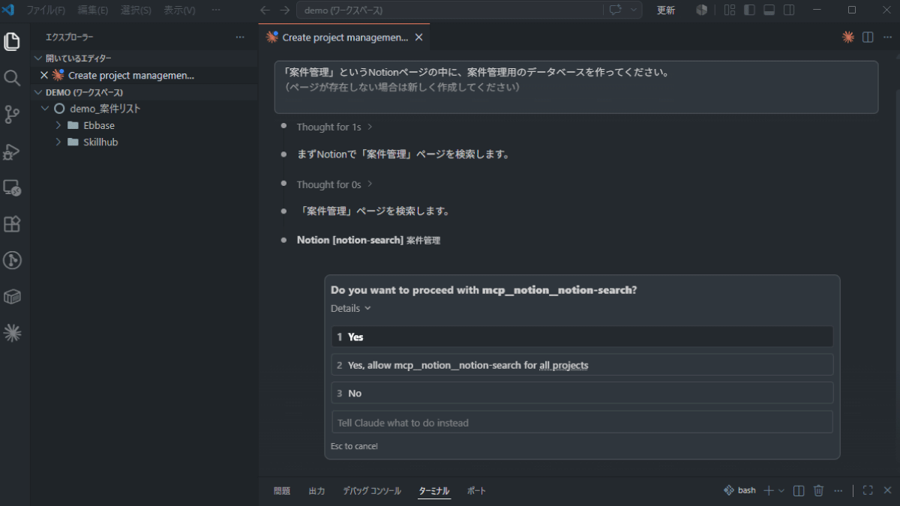Open the 表示(V) menu

(179, 10)
